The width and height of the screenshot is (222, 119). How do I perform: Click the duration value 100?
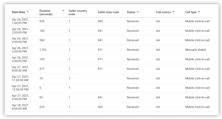tap(42, 31)
